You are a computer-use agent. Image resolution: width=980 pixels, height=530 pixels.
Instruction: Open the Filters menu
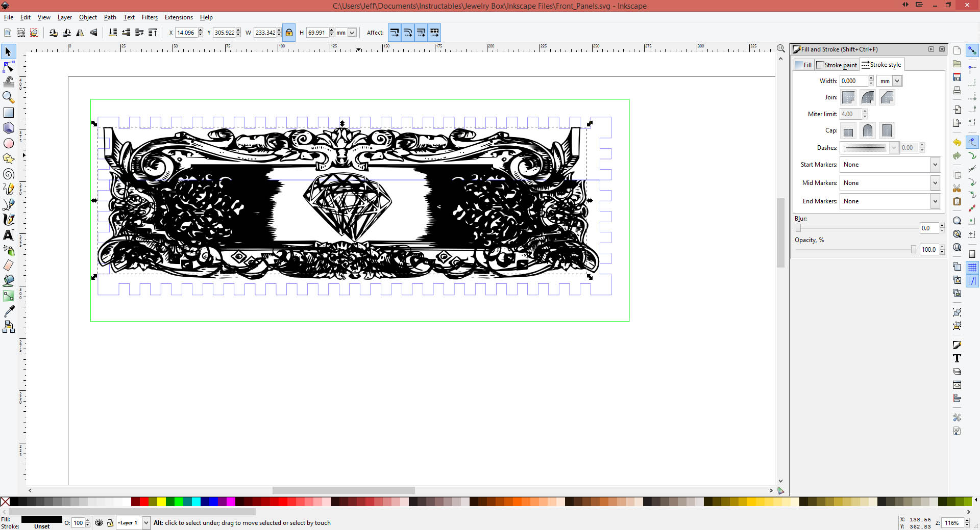[x=150, y=17]
